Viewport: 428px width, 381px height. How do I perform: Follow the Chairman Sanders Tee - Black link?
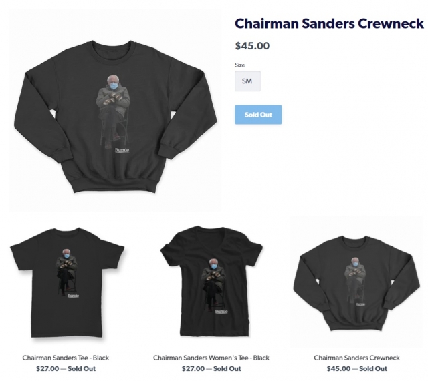[66, 358]
